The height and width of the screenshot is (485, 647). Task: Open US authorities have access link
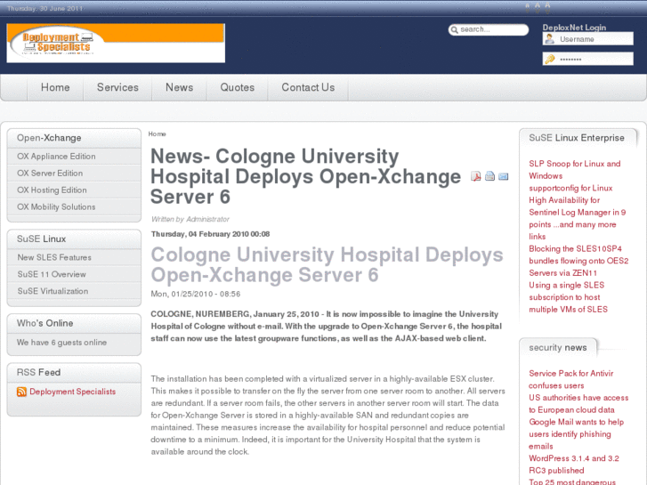tap(578, 404)
